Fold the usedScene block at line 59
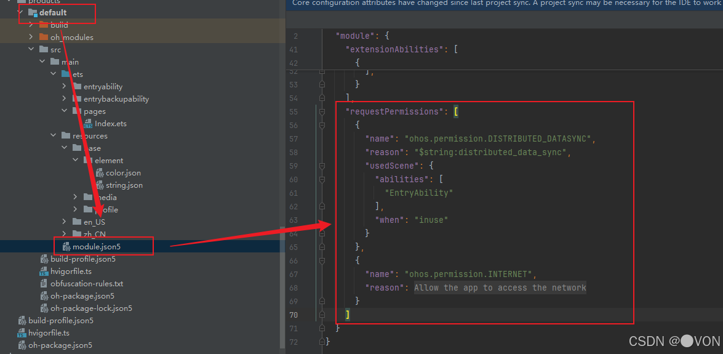Image resolution: width=723 pixels, height=354 pixels. [322, 166]
